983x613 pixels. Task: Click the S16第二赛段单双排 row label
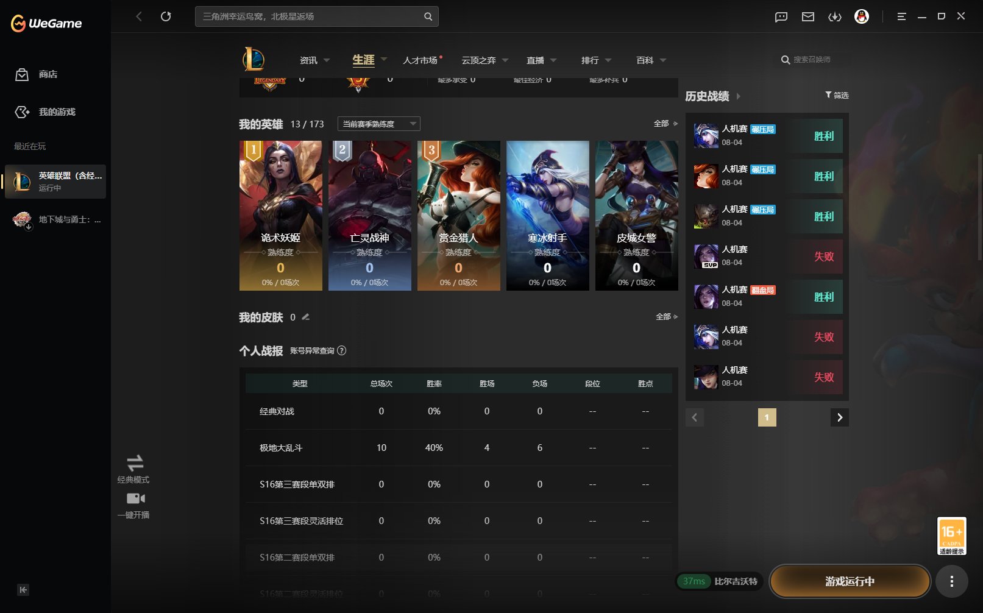click(297, 558)
